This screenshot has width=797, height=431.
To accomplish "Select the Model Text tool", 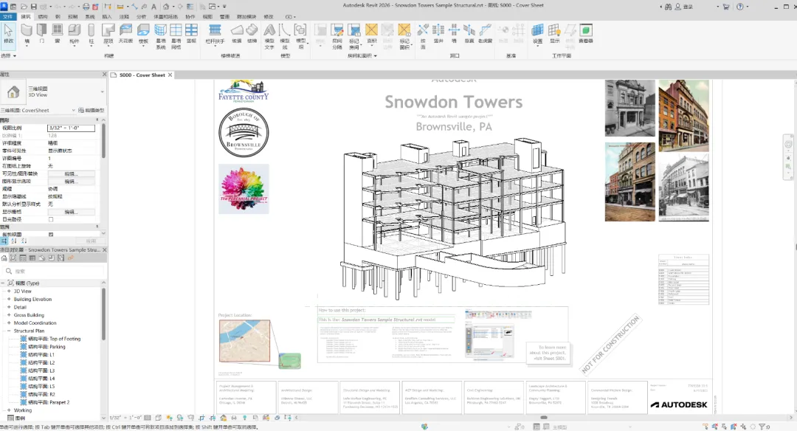I will tap(269, 35).
